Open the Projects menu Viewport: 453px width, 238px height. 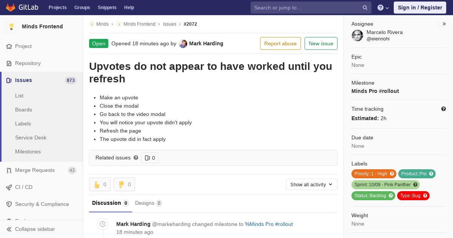[57, 8]
